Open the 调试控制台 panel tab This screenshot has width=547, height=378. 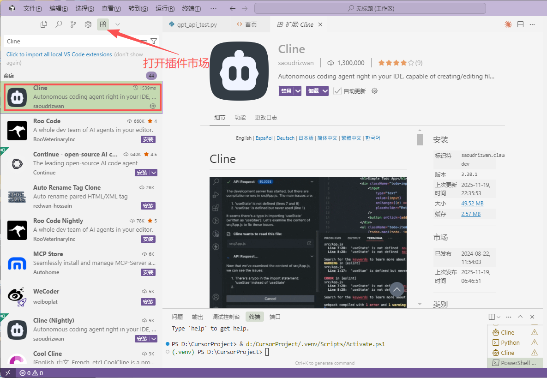click(x=226, y=317)
